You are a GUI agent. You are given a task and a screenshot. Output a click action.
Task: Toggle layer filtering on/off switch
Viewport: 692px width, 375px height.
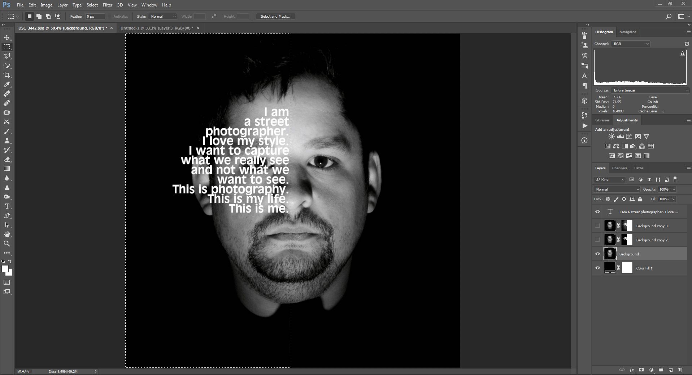[x=675, y=179]
